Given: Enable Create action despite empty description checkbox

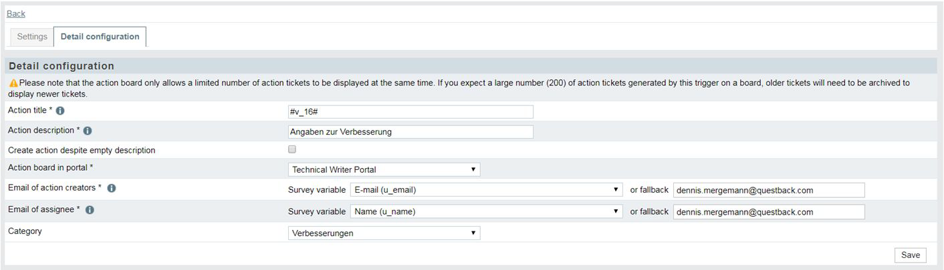Looking at the screenshot, I should click(x=291, y=149).
